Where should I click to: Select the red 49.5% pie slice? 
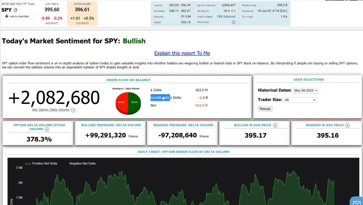(121, 103)
